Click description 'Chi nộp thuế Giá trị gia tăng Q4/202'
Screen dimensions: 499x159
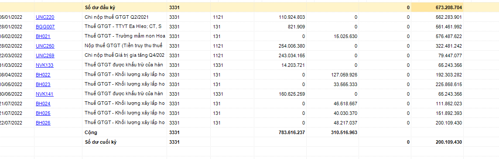[x=124, y=55]
